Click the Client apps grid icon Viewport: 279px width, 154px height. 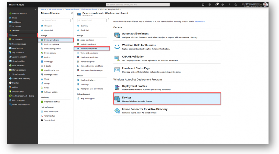42,61
